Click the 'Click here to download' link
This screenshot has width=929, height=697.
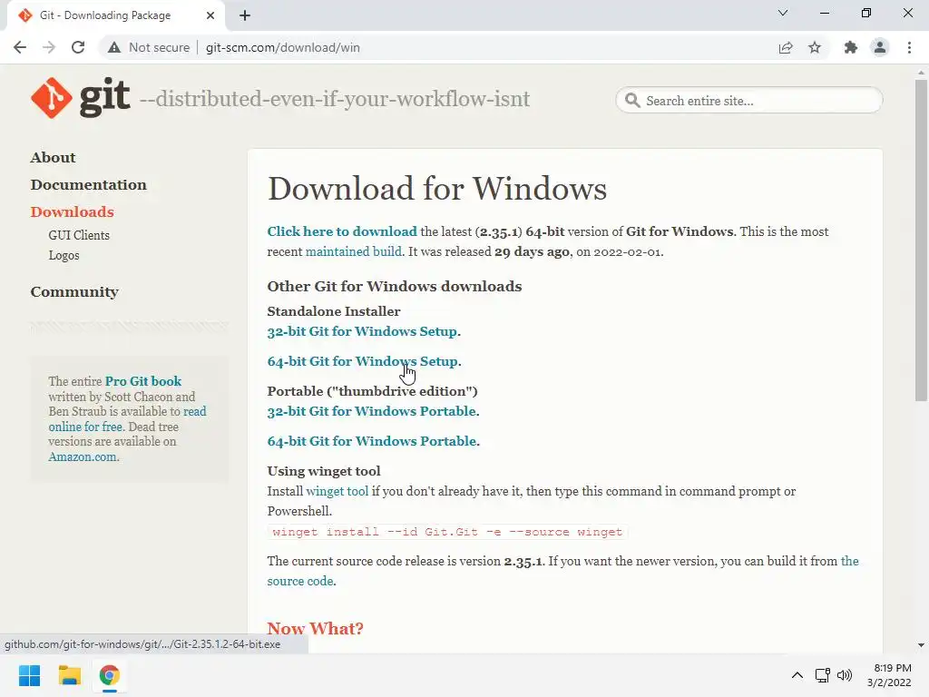(x=342, y=231)
